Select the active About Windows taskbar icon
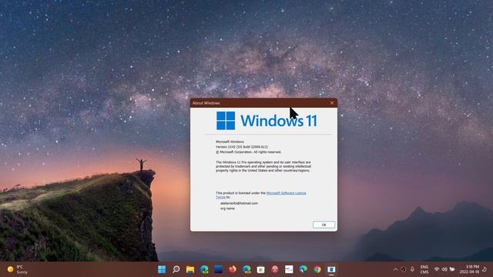This screenshot has height=277, width=493. click(x=331, y=269)
